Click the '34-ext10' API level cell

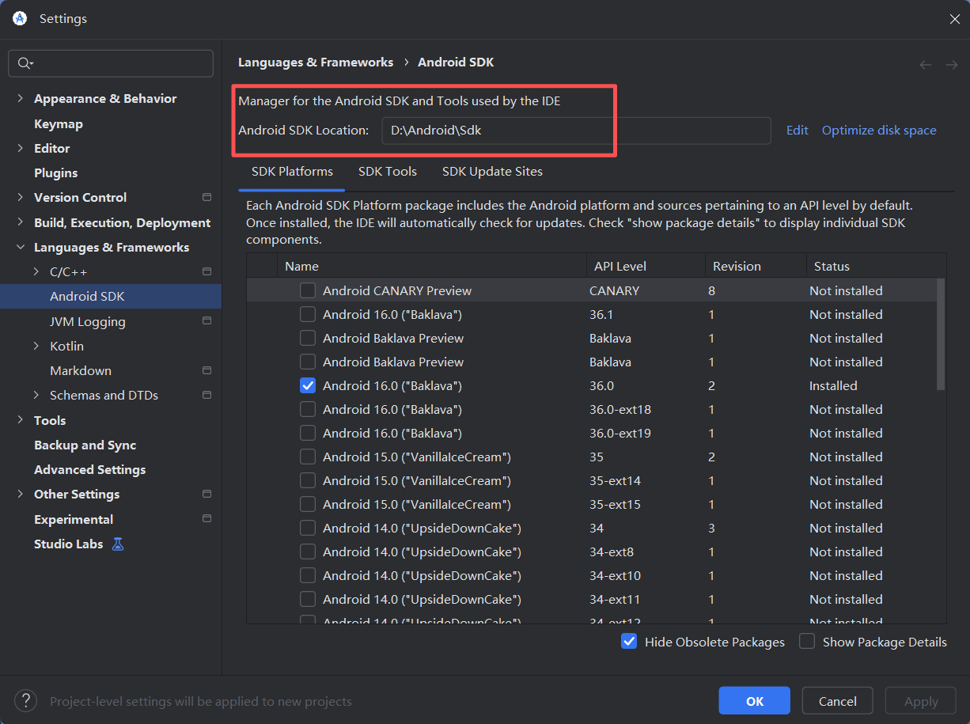pos(615,575)
